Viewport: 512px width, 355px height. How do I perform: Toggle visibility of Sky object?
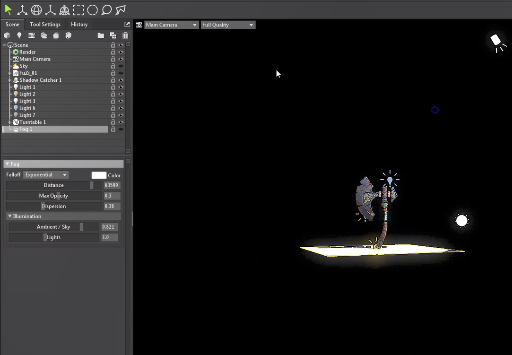121,66
